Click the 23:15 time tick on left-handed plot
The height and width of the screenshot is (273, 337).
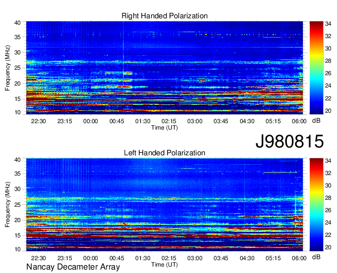65,258
